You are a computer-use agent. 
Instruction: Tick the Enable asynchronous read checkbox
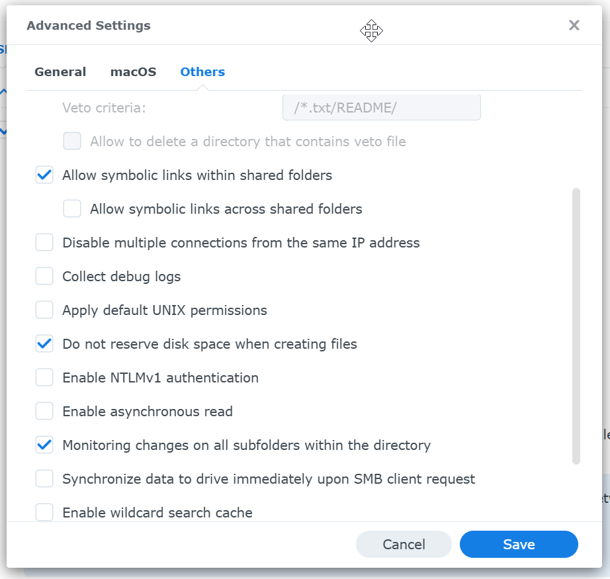(x=44, y=412)
